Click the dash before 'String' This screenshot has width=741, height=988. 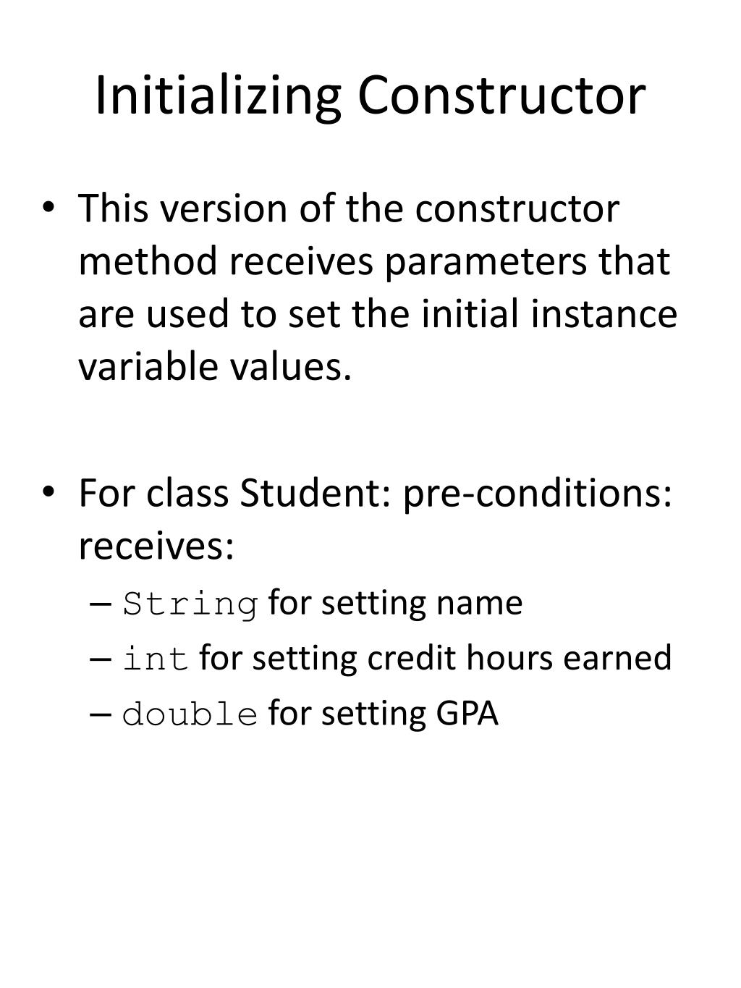pyautogui.click(x=102, y=605)
